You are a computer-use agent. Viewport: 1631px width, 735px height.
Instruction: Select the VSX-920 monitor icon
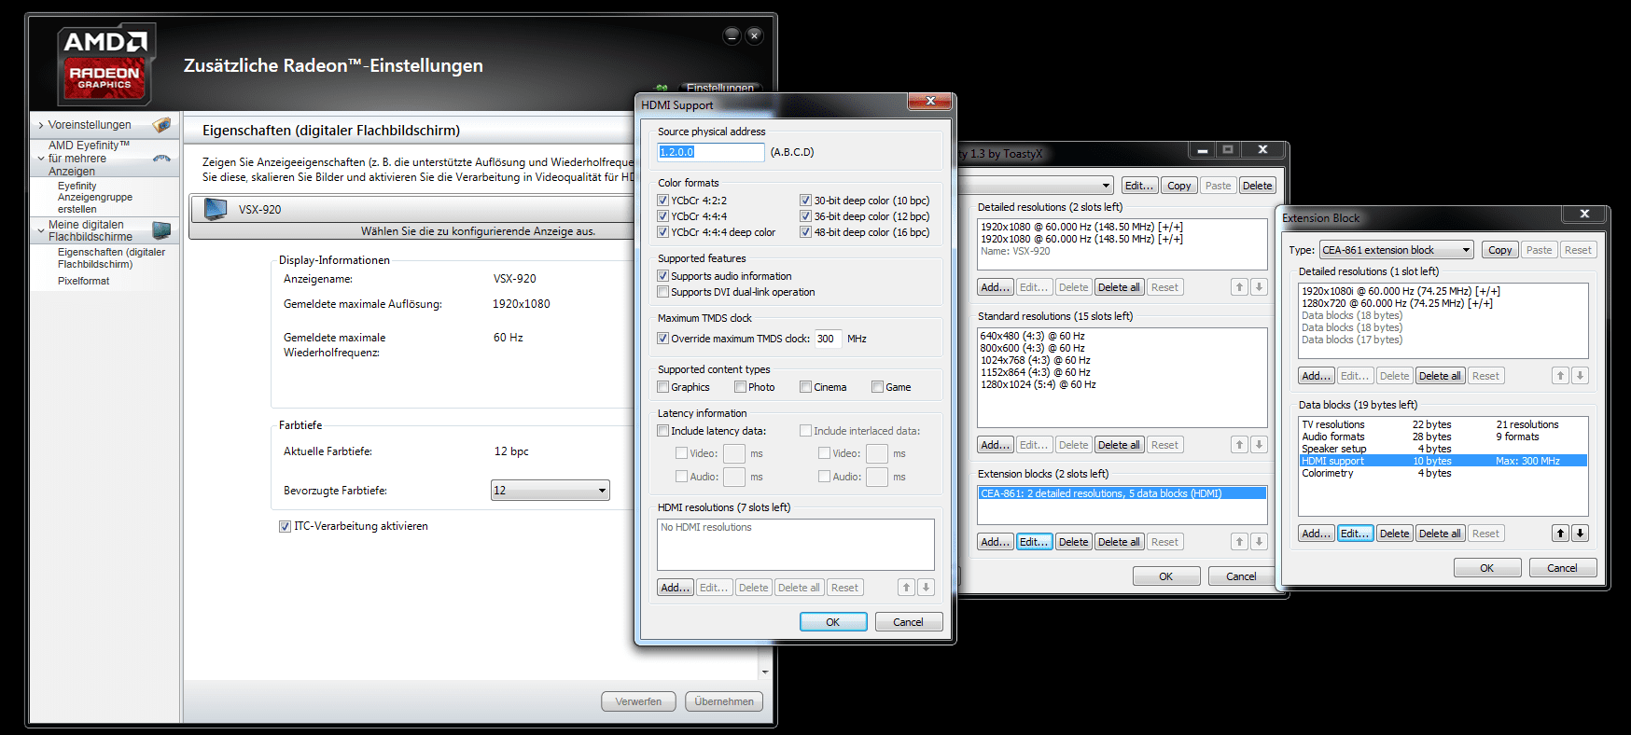tap(216, 209)
